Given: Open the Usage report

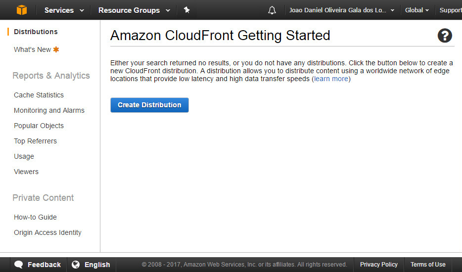Looking at the screenshot, I should (24, 156).
